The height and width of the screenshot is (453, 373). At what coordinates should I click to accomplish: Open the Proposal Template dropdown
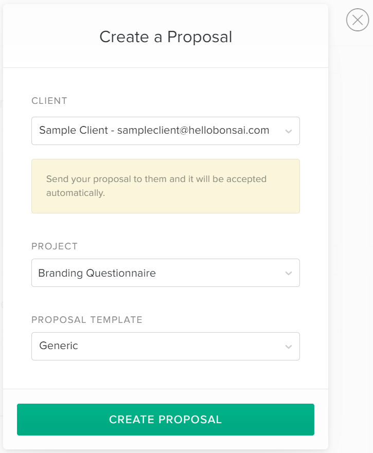click(x=166, y=346)
